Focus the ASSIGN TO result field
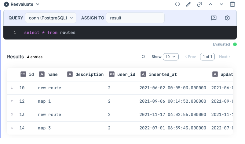The width and height of the screenshot is (245, 144). coord(135,18)
